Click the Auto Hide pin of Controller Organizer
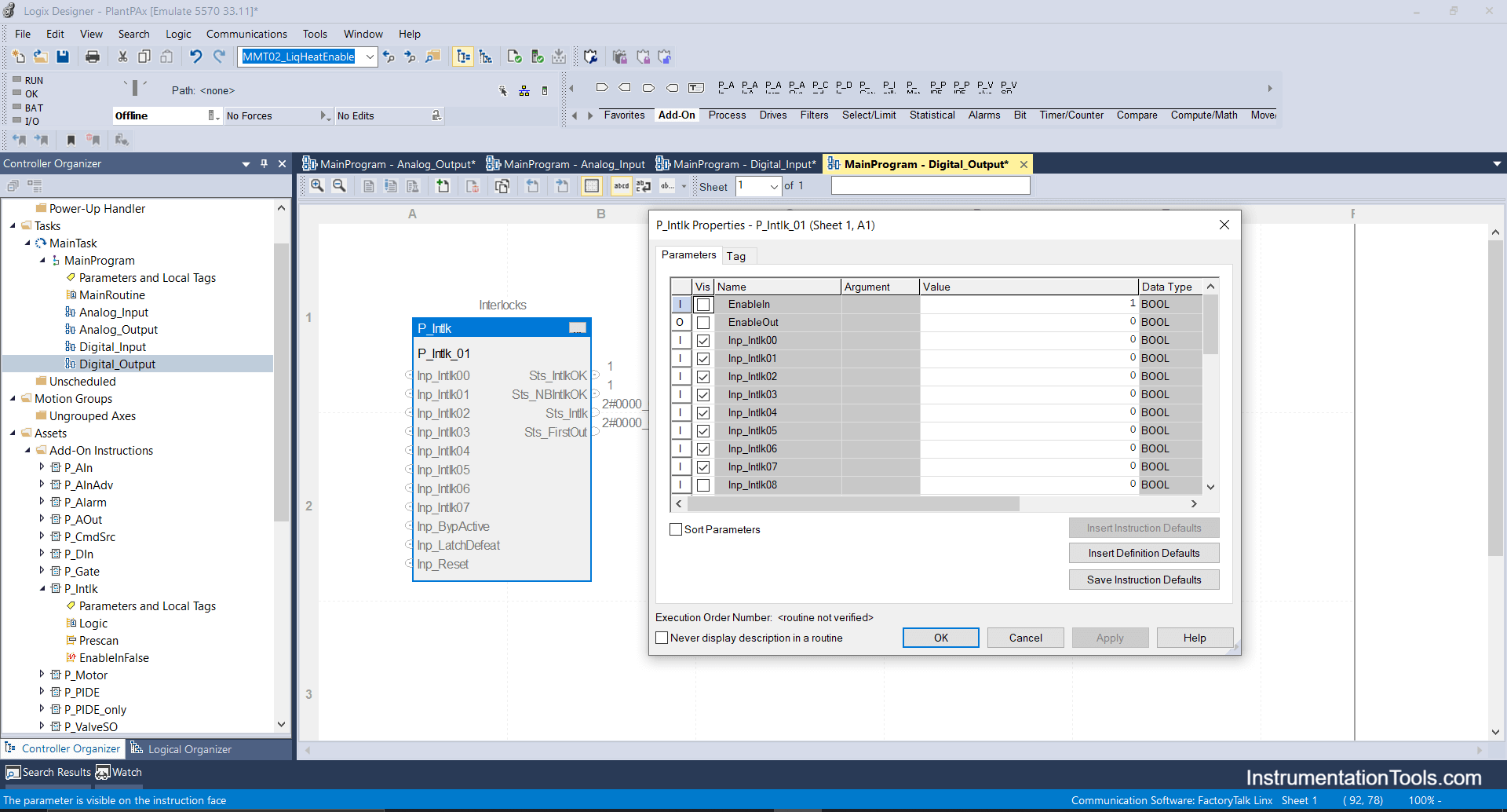The height and width of the screenshot is (812, 1507). click(x=264, y=163)
